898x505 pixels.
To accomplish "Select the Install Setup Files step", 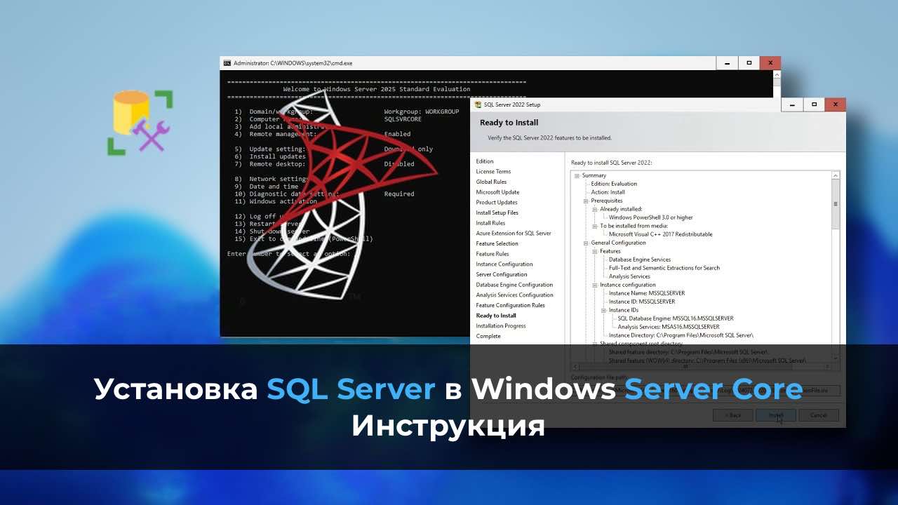I will click(497, 213).
